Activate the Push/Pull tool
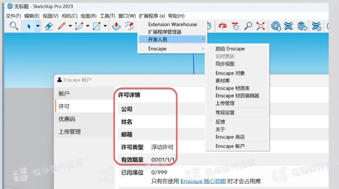 (x=116, y=26)
